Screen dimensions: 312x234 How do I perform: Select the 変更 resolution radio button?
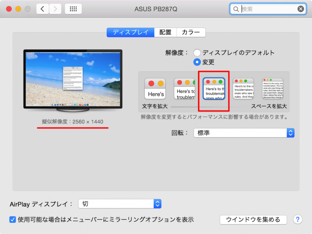point(197,62)
